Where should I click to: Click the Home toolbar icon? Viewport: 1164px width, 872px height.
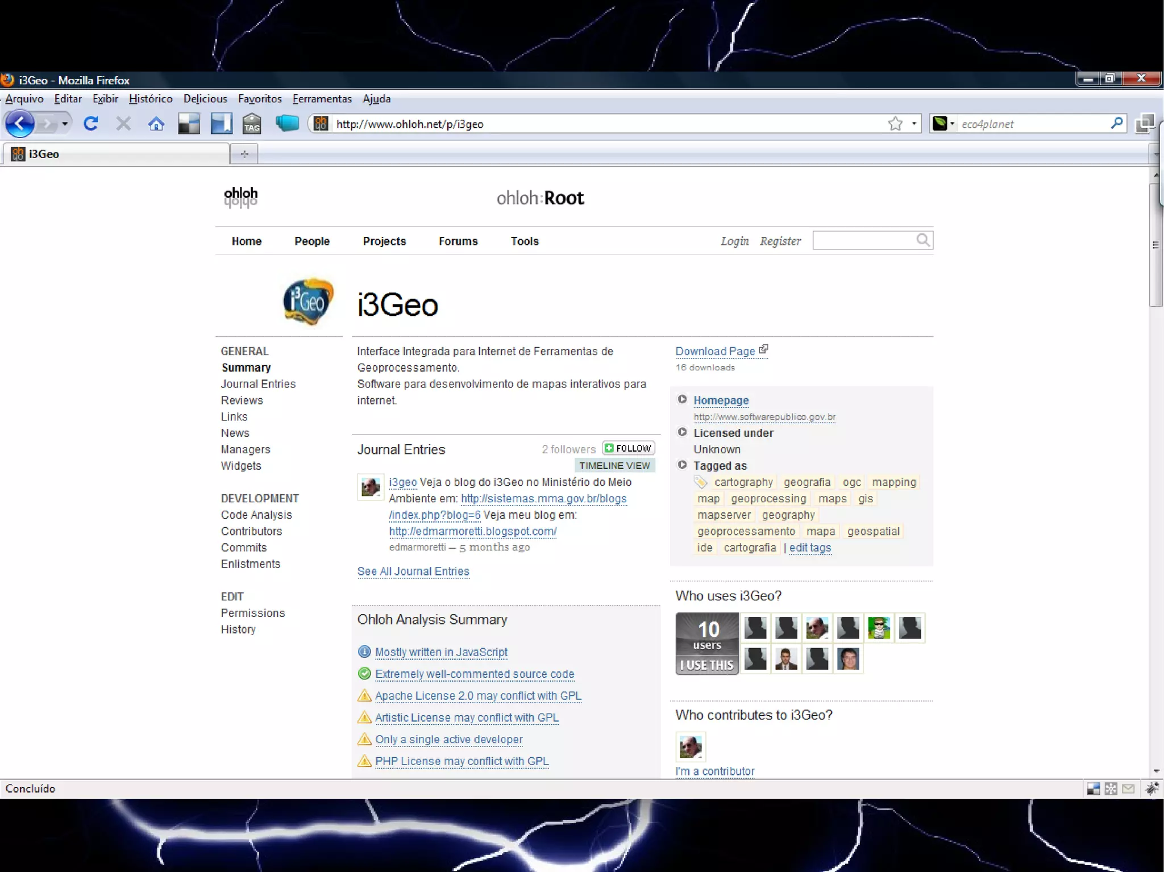point(156,123)
